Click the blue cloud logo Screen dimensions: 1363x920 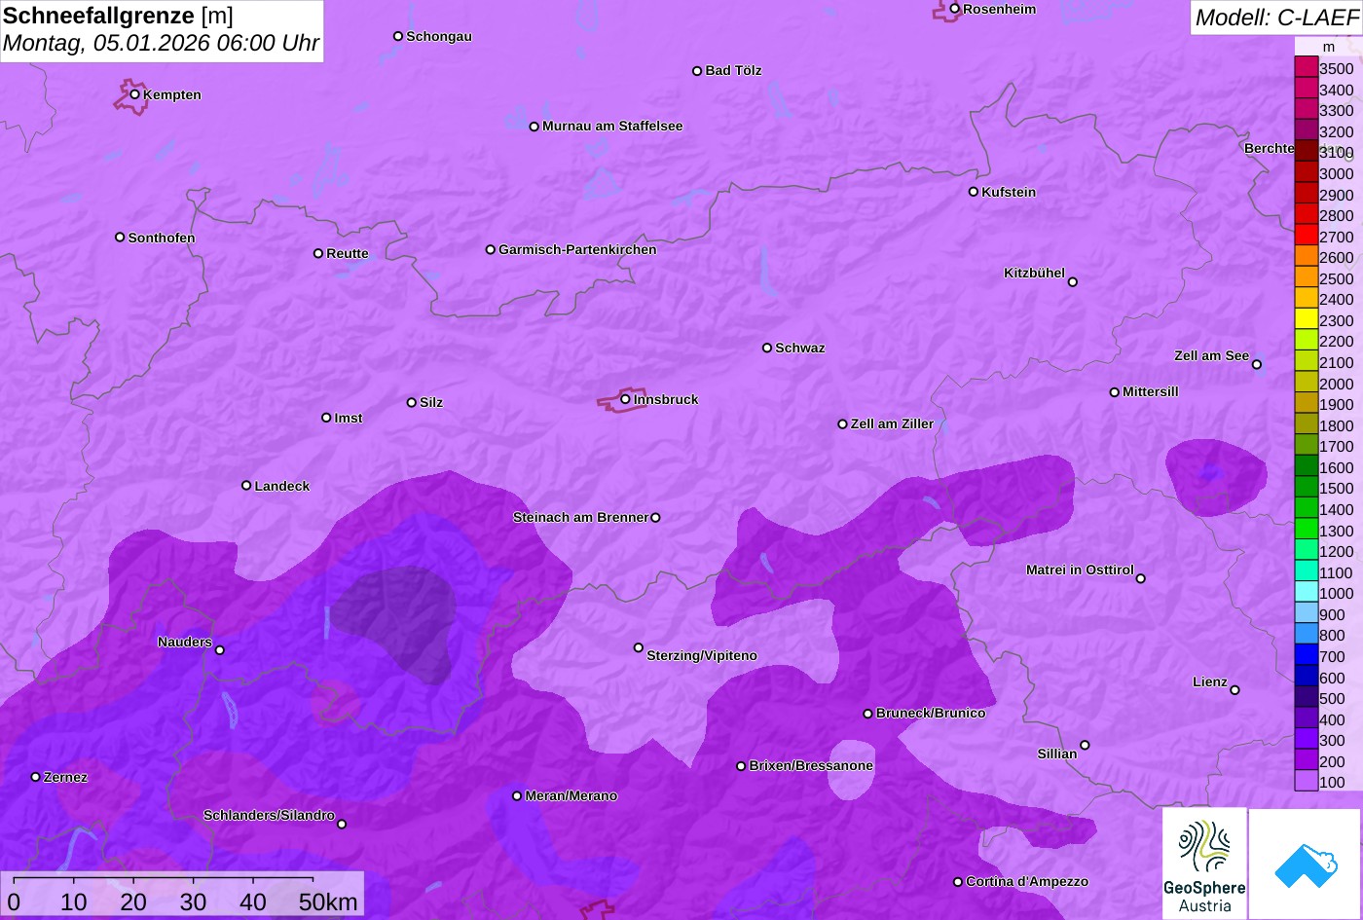(1305, 864)
